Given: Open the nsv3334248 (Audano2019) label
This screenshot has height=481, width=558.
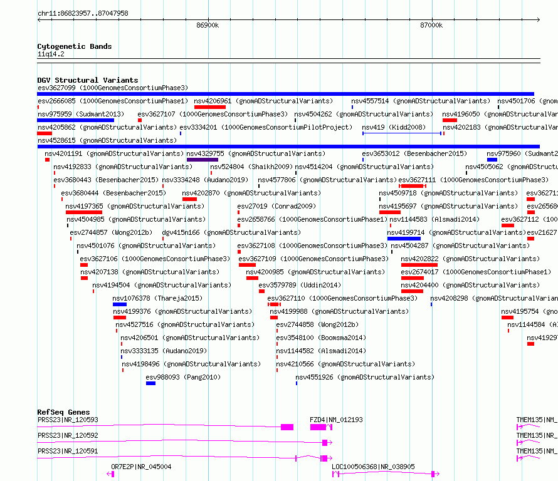Looking at the screenshot, I should point(205,180).
